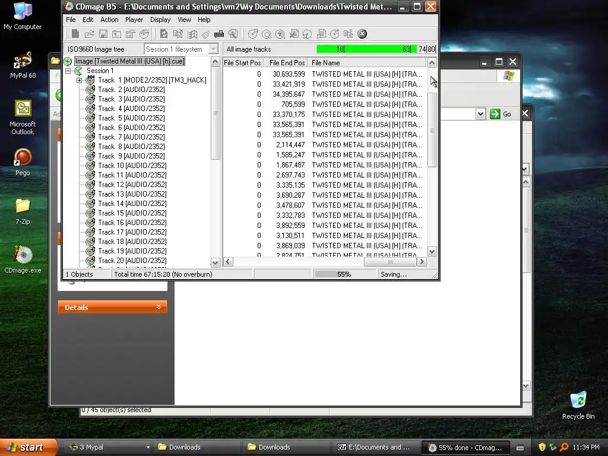608x456 pixels.
Task: Click the New blank document toolbar icon
Action: (x=75, y=34)
